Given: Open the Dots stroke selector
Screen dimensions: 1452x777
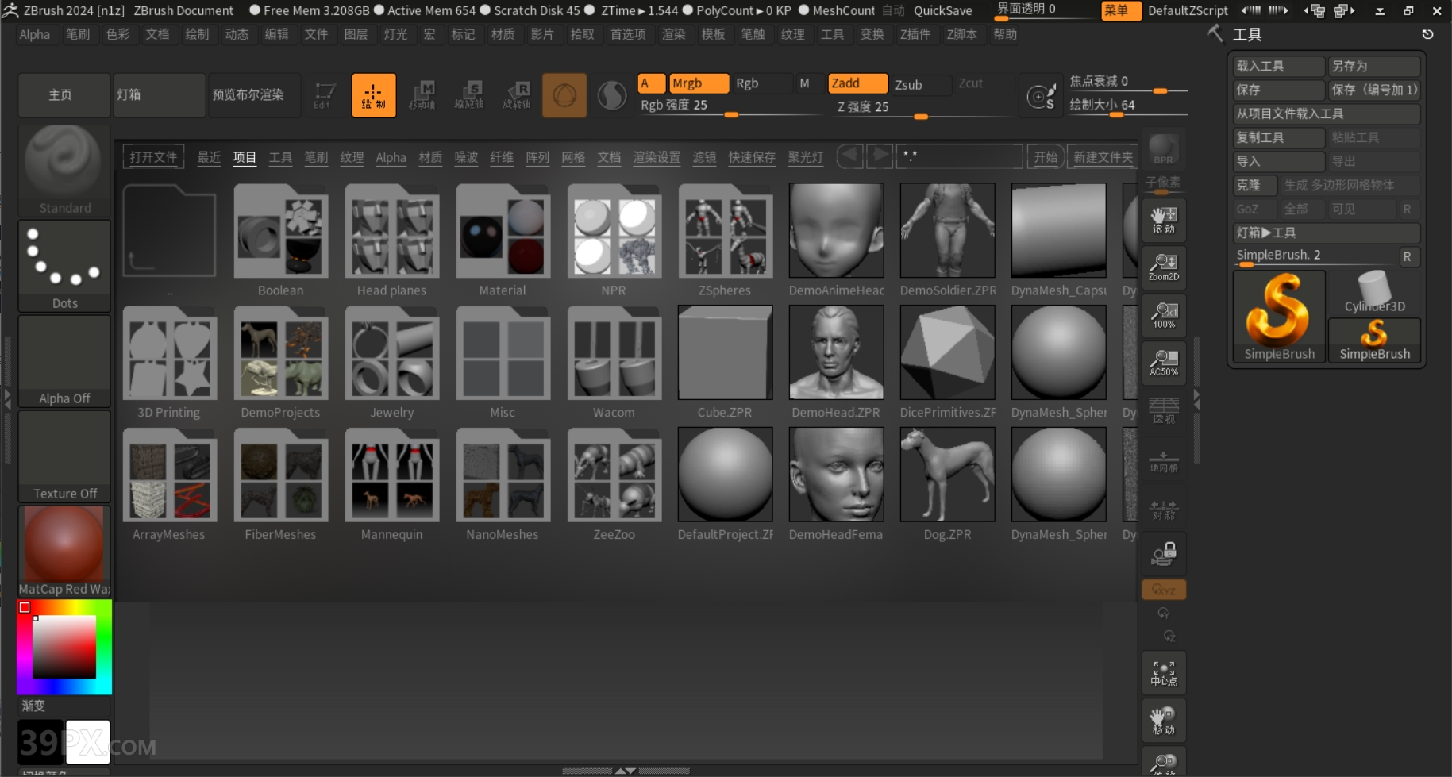Looking at the screenshot, I should pyautogui.click(x=64, y=266).
